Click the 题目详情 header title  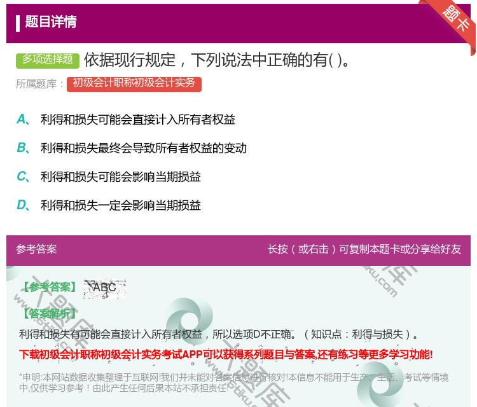coord(51,22)
